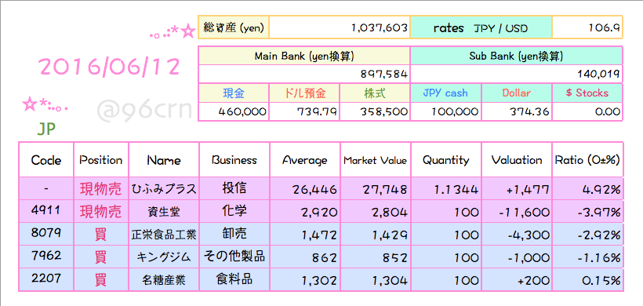The height and width of the screenshot is (306, 643).
Task: Click the JPY / USD rate value 106.9
Action: tap(587, 27)
